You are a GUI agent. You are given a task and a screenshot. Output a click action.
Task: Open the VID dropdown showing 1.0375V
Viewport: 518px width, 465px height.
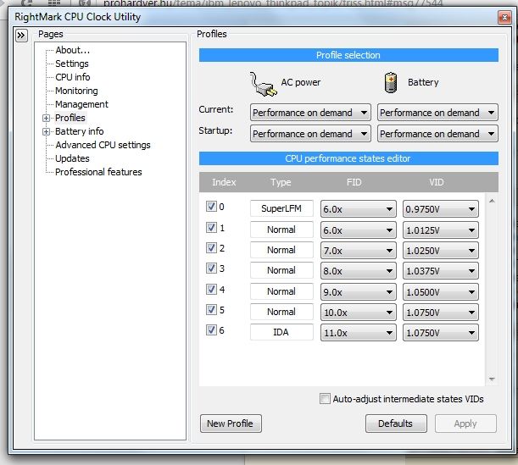440,271
